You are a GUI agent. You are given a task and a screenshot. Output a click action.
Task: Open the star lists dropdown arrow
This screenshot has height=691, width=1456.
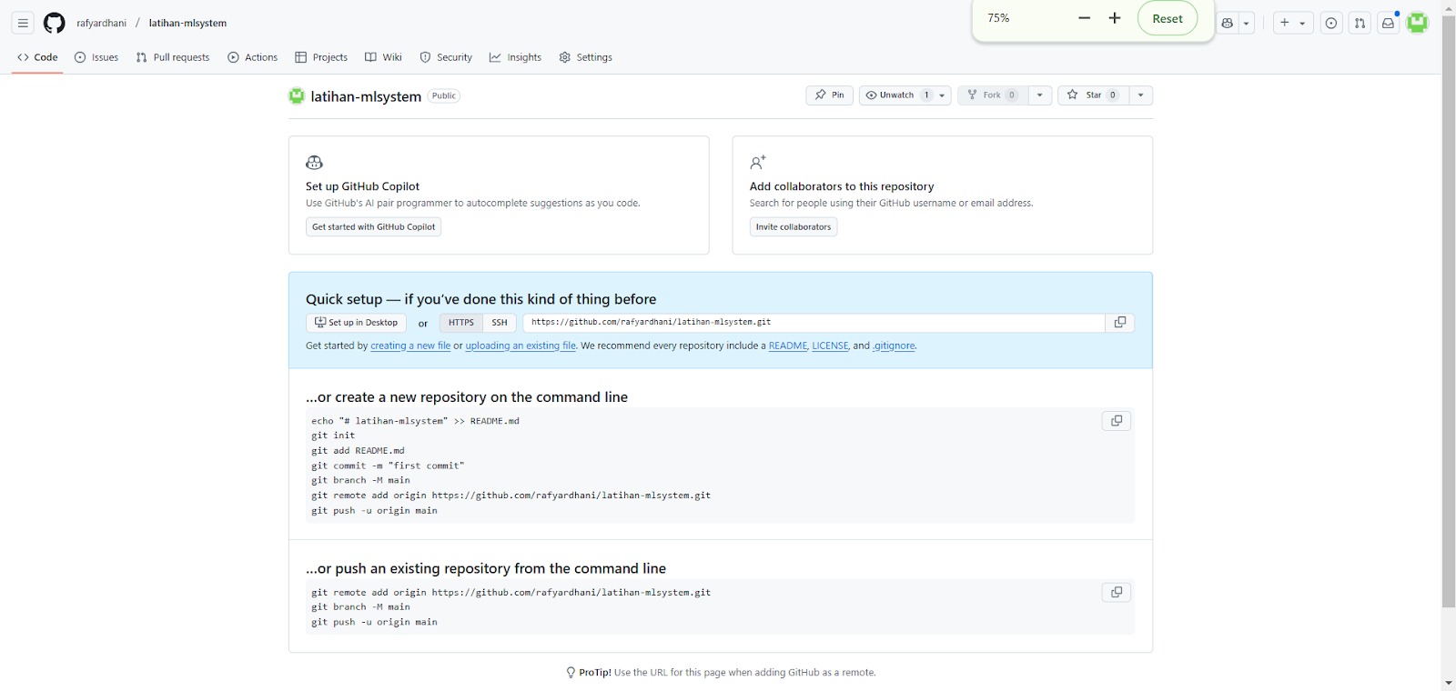point(1141,95)
